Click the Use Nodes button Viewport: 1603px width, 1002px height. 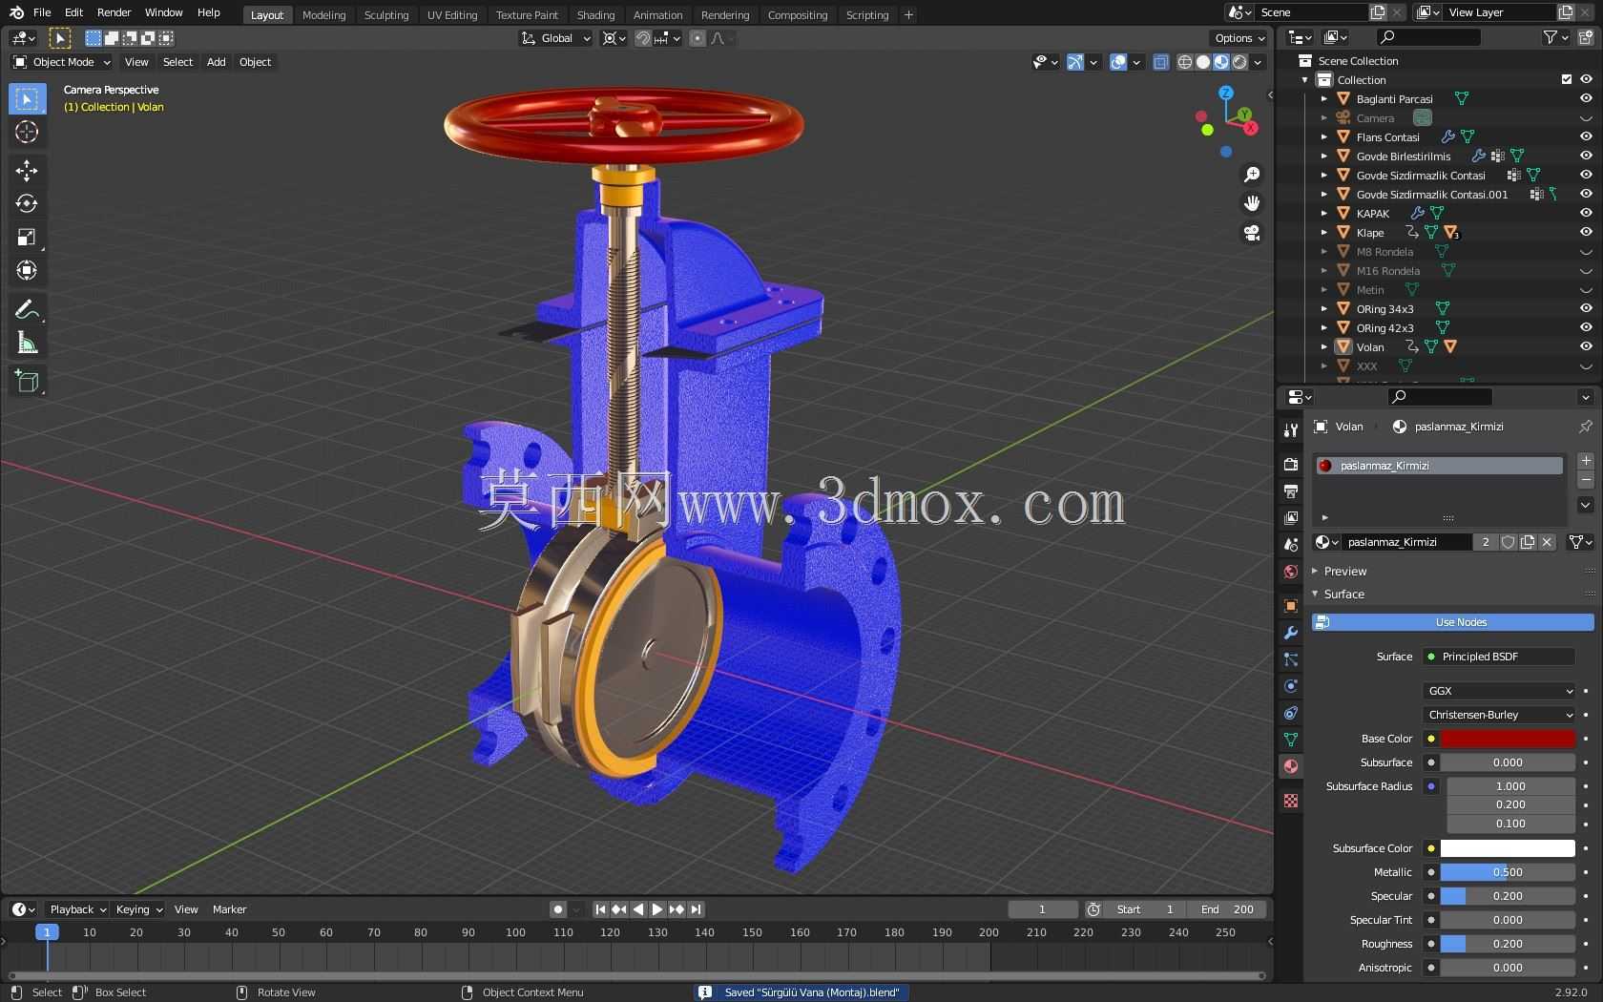coord(1452,622)
